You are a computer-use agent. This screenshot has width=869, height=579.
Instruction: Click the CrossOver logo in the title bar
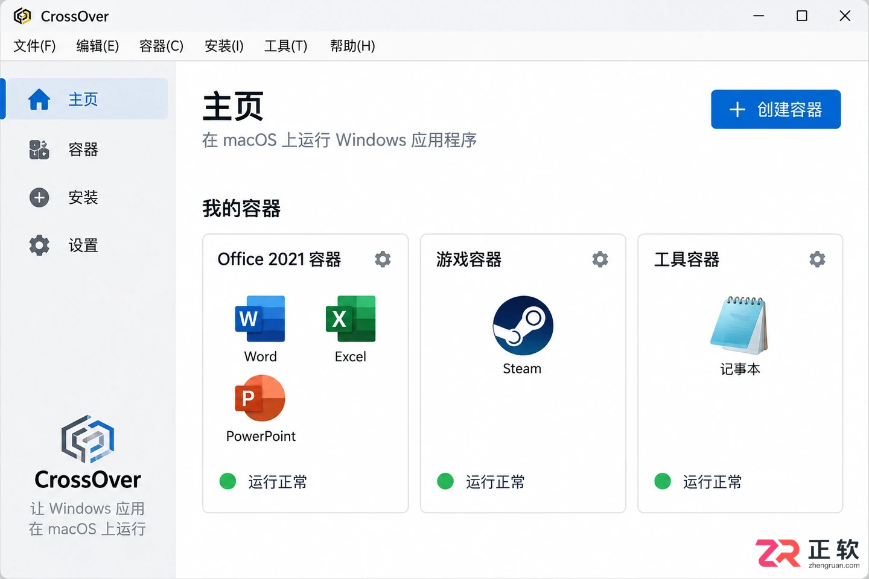(22, 16)
